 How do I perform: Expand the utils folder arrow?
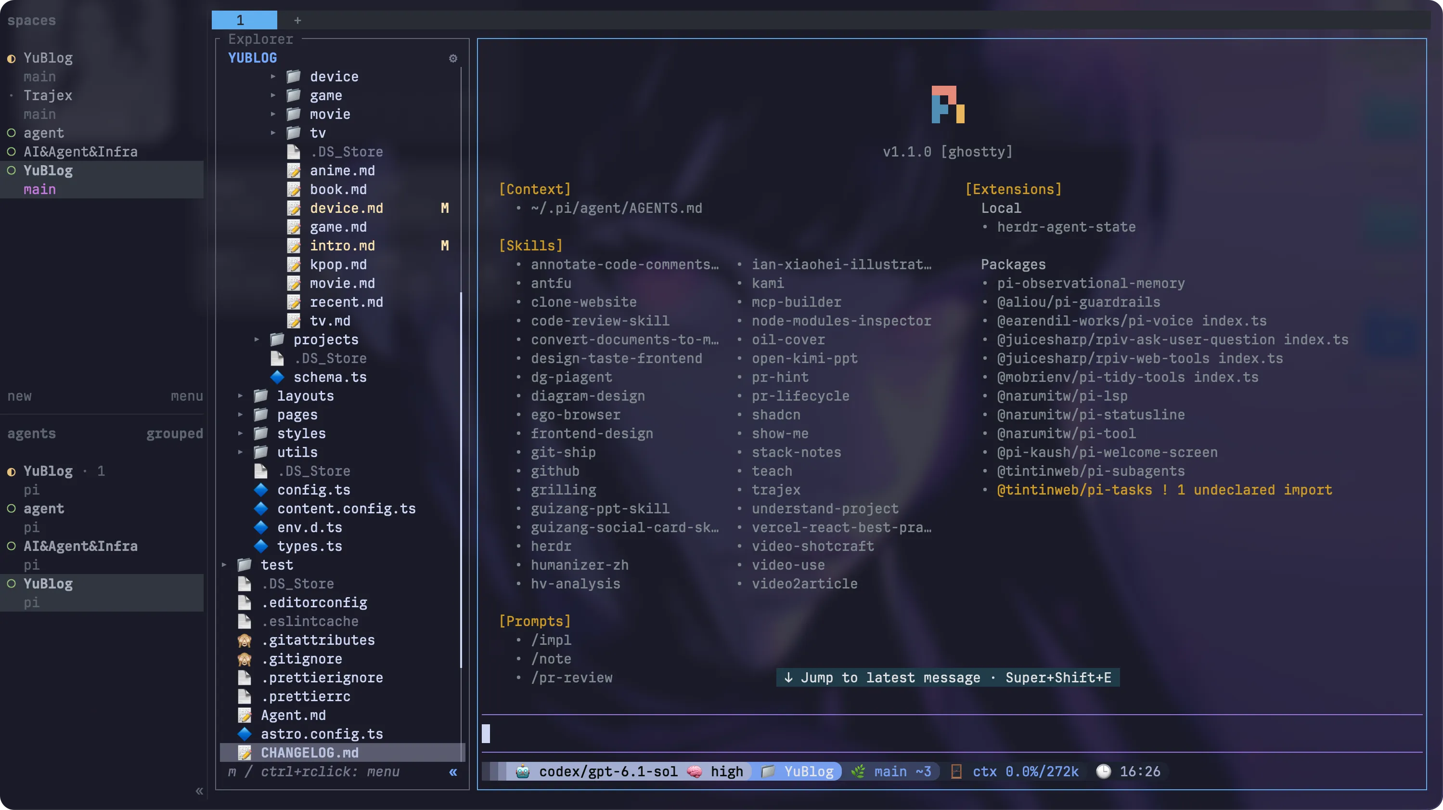click(x=240, y=452)
